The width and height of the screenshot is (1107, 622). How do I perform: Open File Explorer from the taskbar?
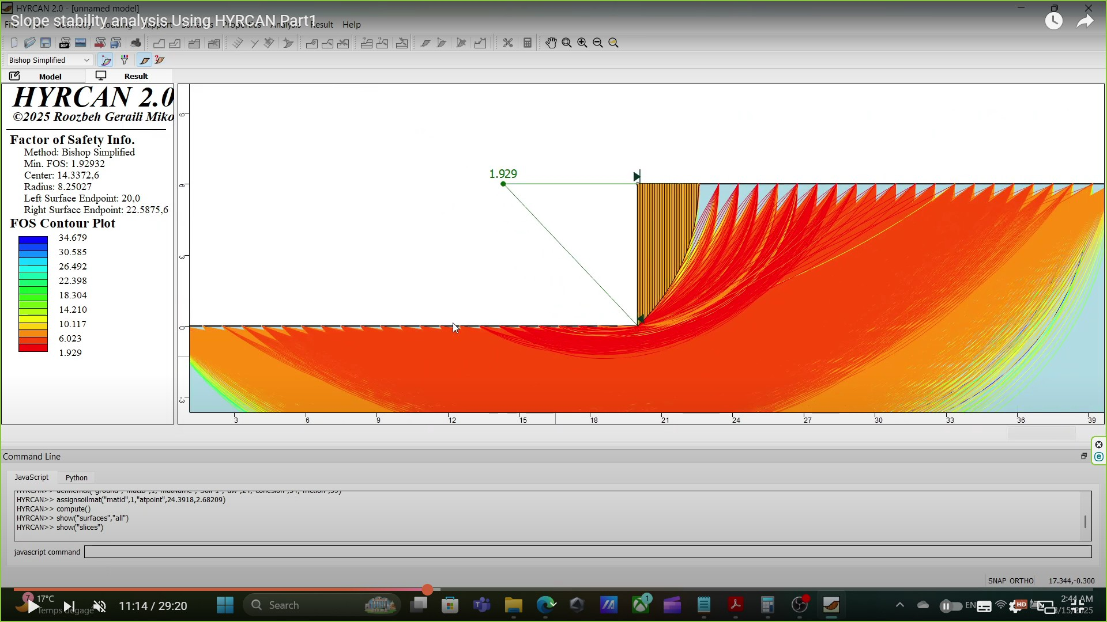pos(513,605)
